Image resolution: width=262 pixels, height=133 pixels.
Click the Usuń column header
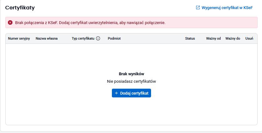(249, 38)
